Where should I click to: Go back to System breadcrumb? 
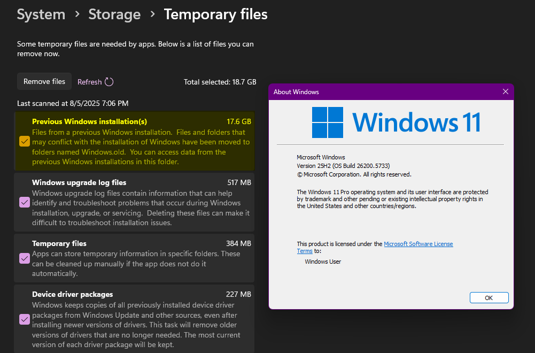[x=41, y=14]
